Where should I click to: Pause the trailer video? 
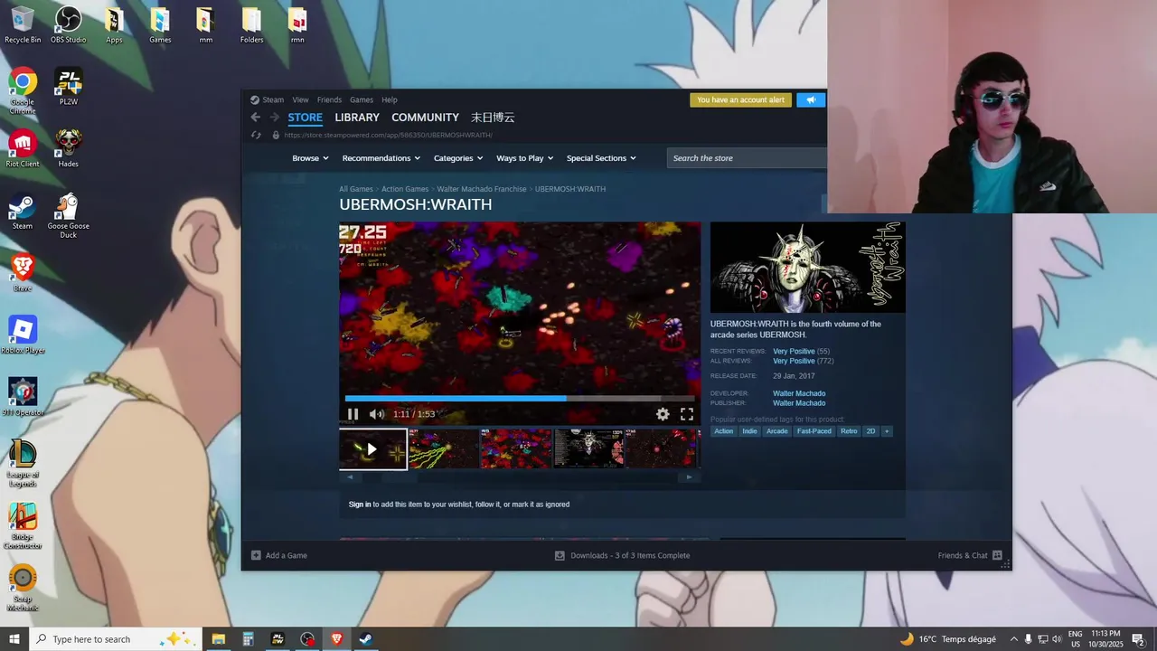[x=353, y=414]
